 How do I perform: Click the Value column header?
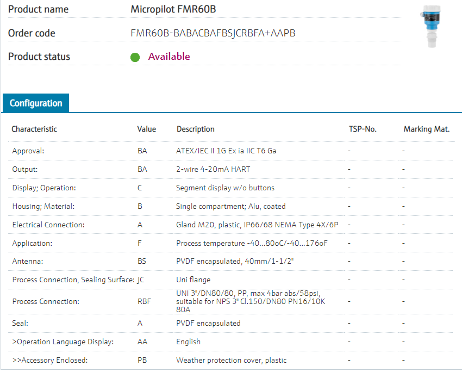click(146, 129)
